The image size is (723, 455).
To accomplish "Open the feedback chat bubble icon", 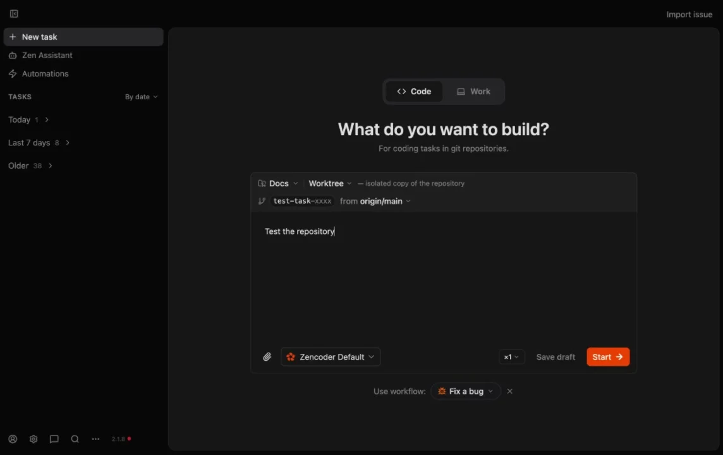I will [x=54, y=439].
